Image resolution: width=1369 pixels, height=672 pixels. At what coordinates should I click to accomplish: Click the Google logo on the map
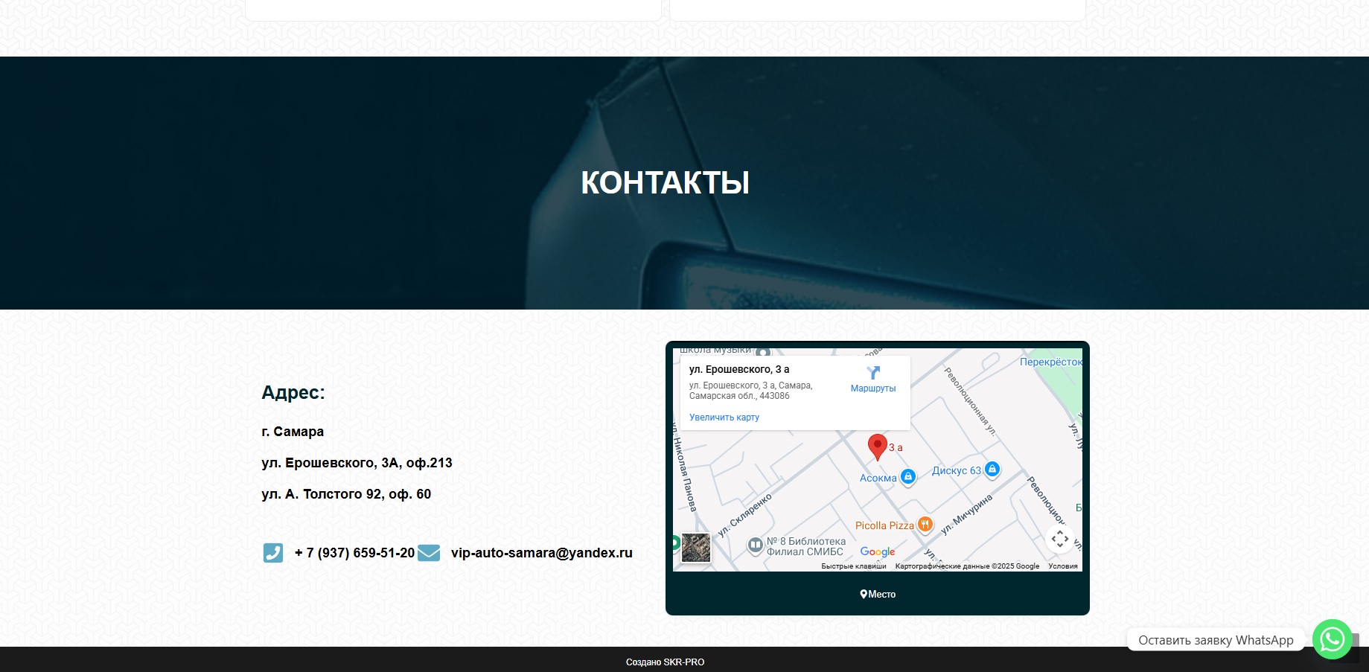coord(877,551)
